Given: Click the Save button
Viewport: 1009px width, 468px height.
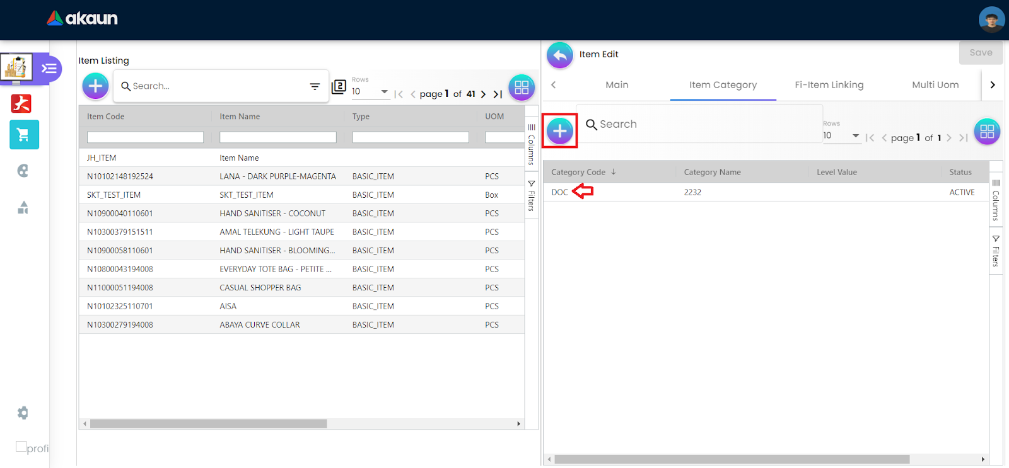Looking at the screenshot, I should pyautogui.click(x=980, y=53).
